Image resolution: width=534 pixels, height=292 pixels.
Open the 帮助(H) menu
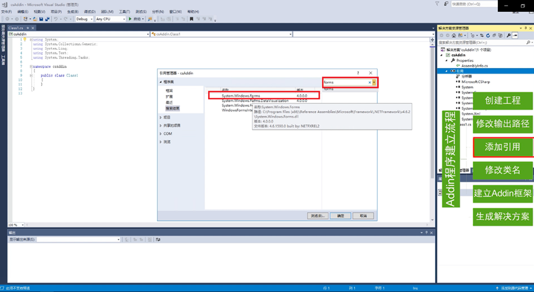click(193, 12)
